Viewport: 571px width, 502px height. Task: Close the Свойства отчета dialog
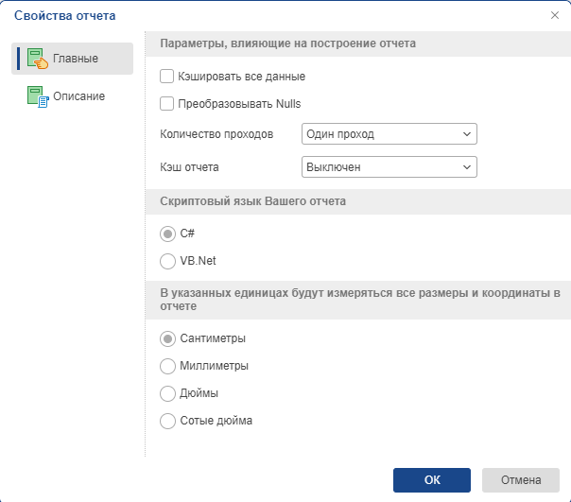[x=555, y=15]
